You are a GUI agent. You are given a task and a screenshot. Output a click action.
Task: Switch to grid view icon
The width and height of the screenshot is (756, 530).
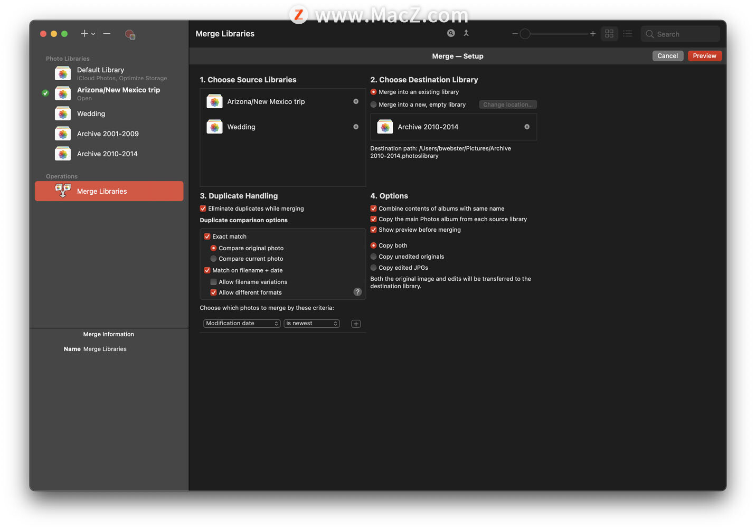[x=609, y=34]
